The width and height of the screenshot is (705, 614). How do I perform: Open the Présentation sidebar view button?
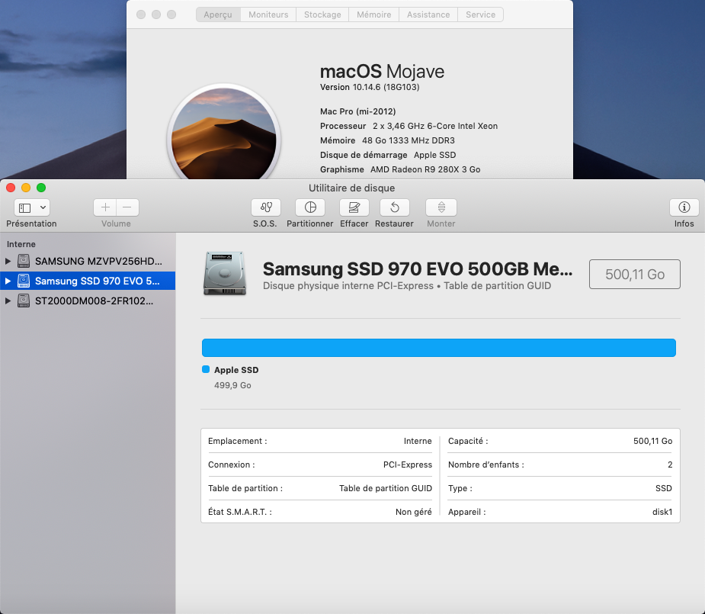point(24,207)
